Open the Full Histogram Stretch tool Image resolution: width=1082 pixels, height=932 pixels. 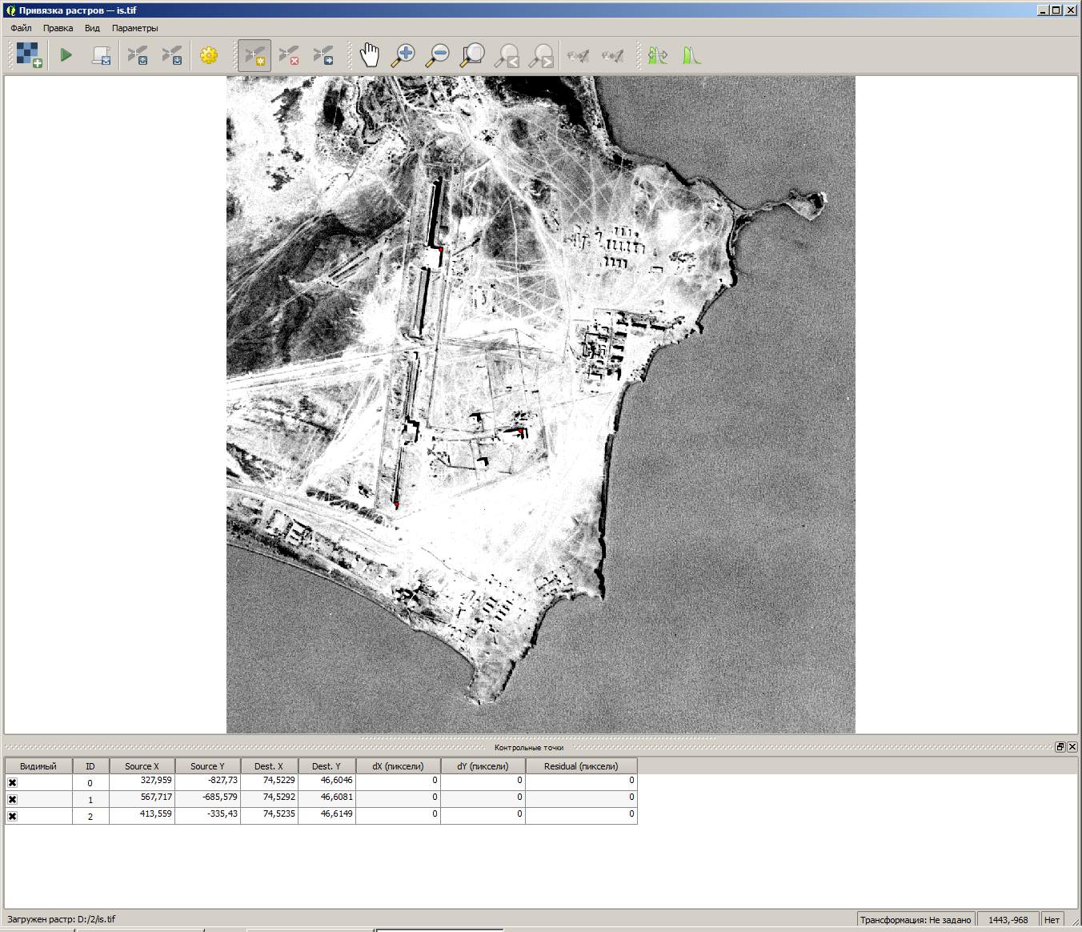coord(691,55)
